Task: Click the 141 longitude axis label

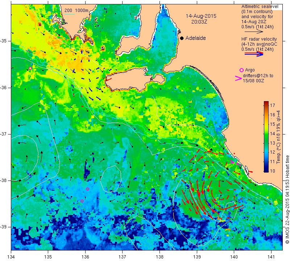Action: pos(271,257)
